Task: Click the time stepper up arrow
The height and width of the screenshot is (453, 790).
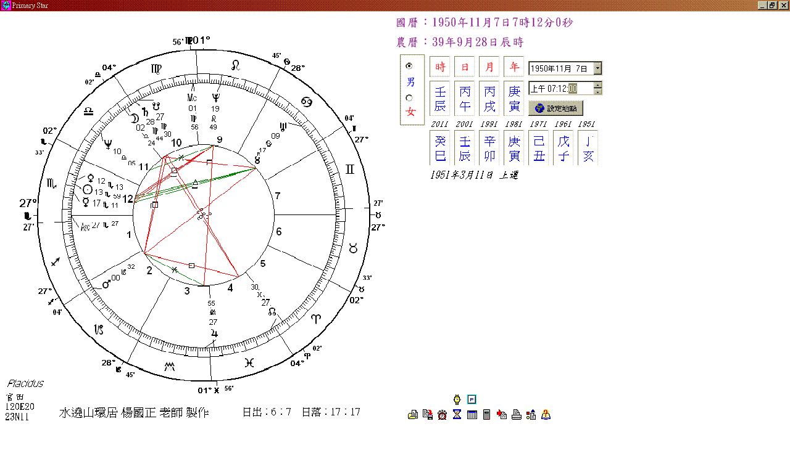Action: click(x=597, y=85)
